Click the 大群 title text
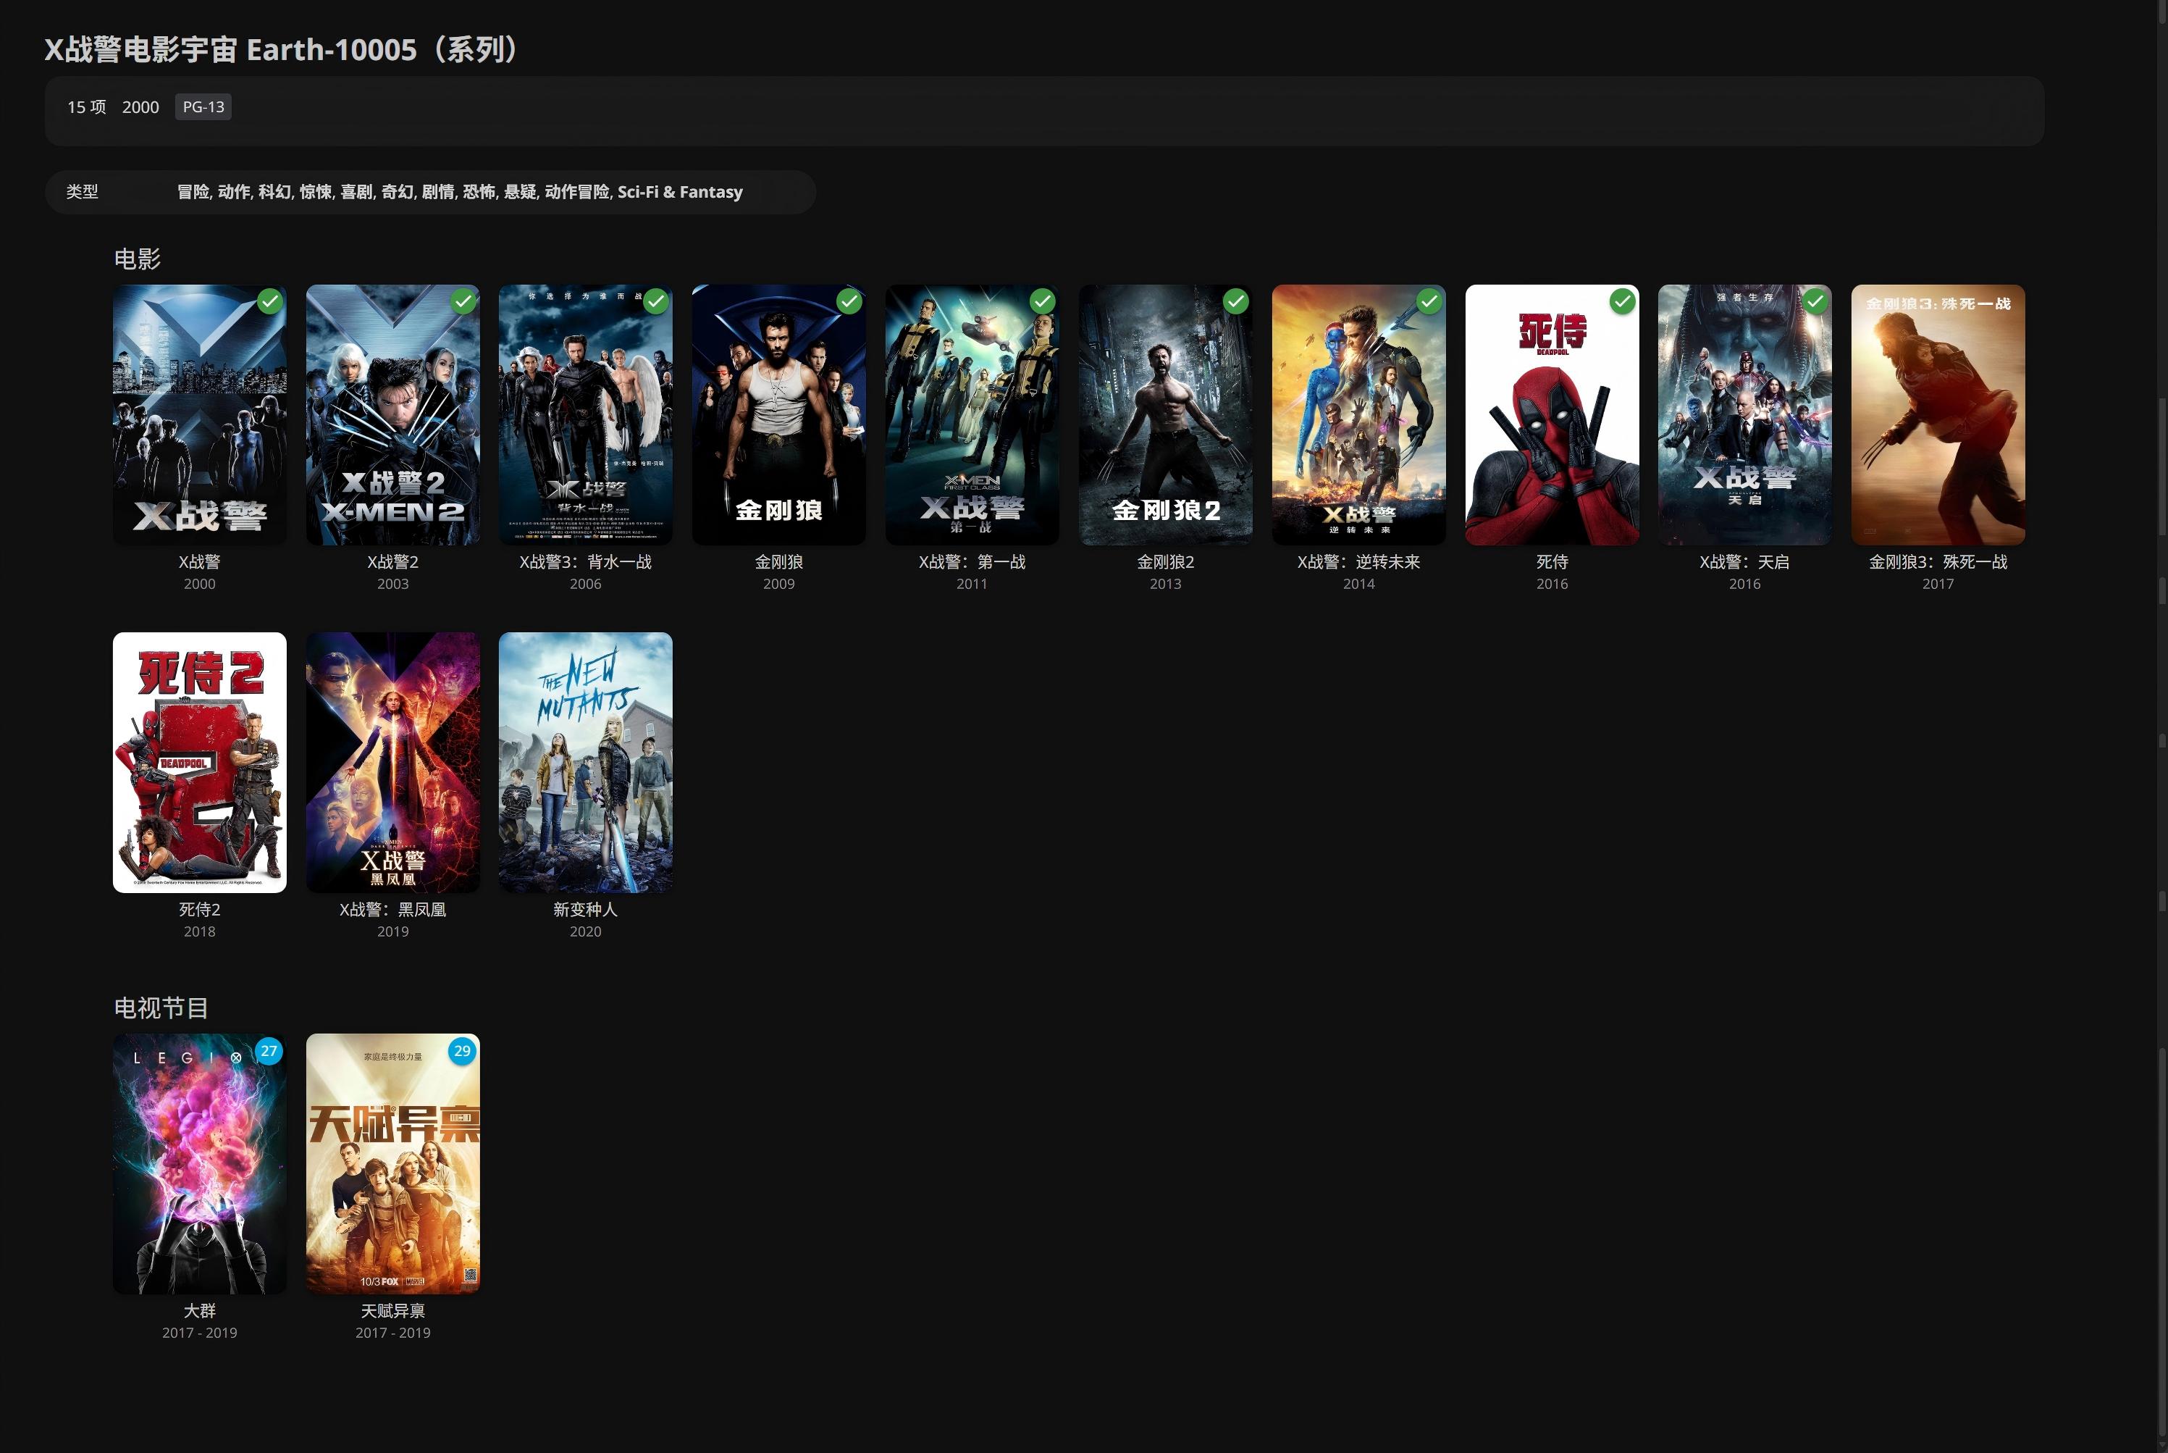 [x=200, y=1310]
